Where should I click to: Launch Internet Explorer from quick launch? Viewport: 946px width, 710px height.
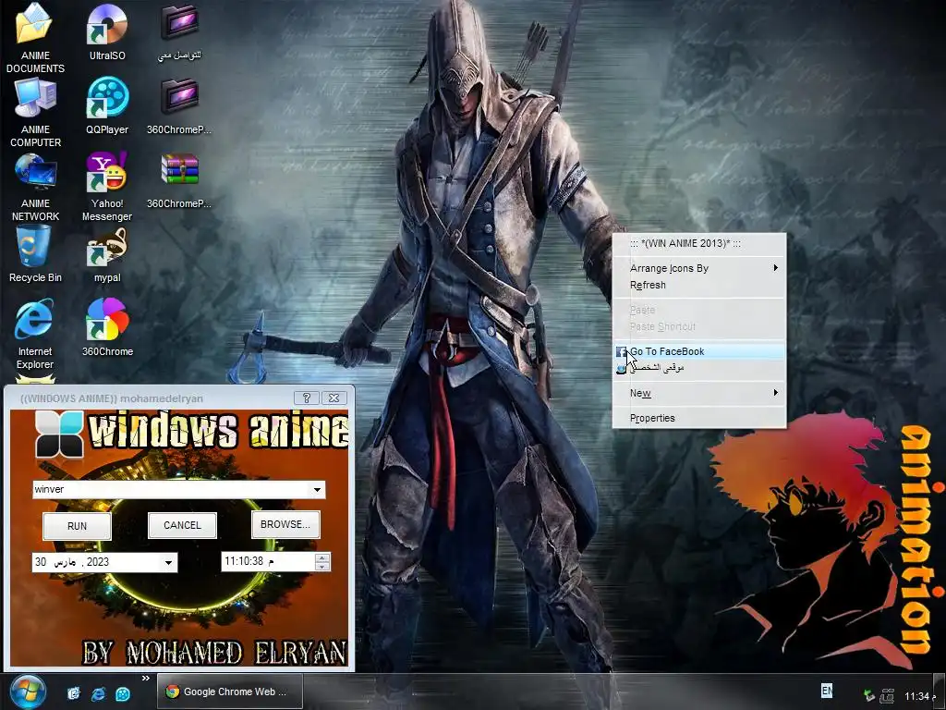[98, 693]
